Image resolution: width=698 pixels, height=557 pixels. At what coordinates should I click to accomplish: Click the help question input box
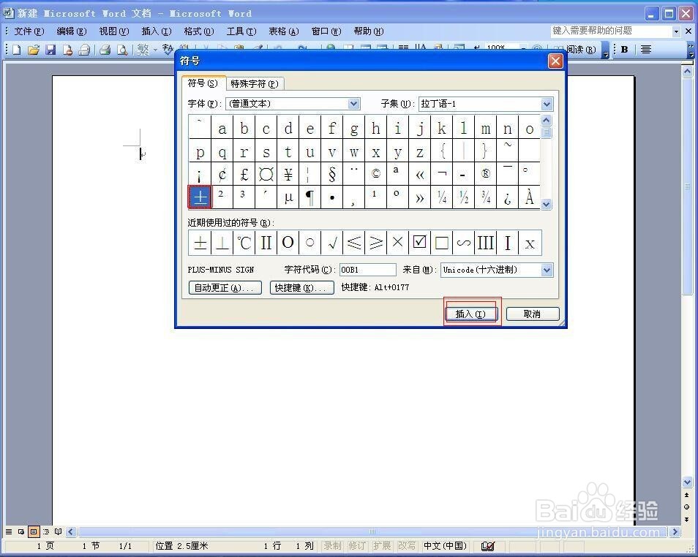click(611, 31)
